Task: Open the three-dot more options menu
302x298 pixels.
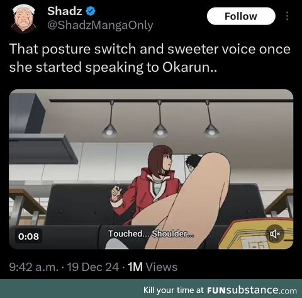Action: (287, 16)
